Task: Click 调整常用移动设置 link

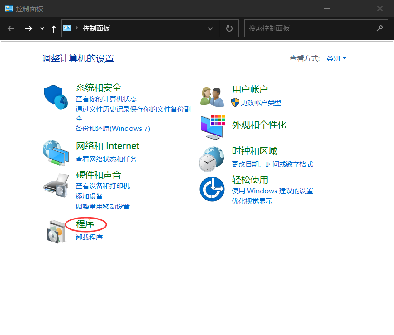Action: pos(103,207)
